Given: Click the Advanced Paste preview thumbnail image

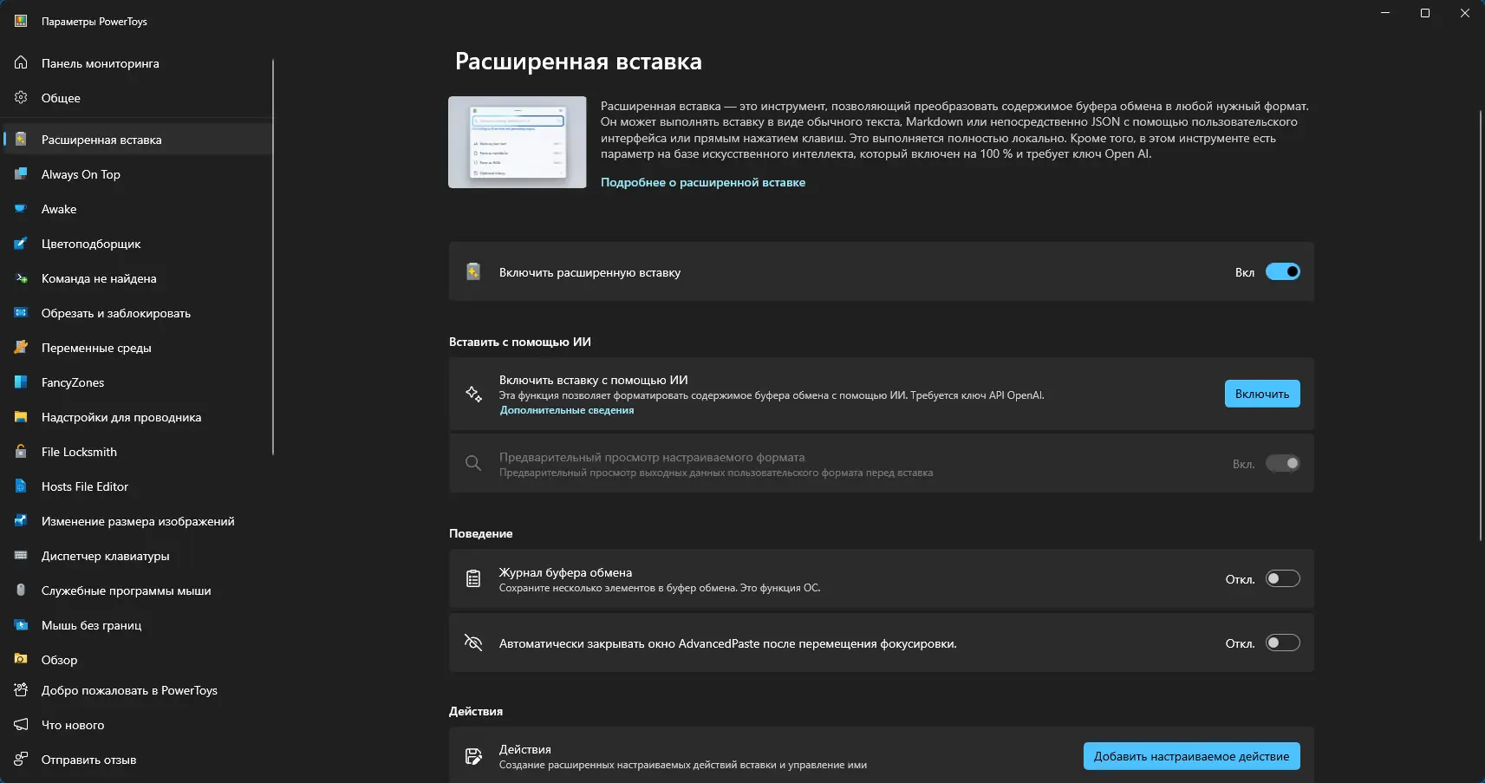Looking at the screenshot, I should click(x=518, y=142).
